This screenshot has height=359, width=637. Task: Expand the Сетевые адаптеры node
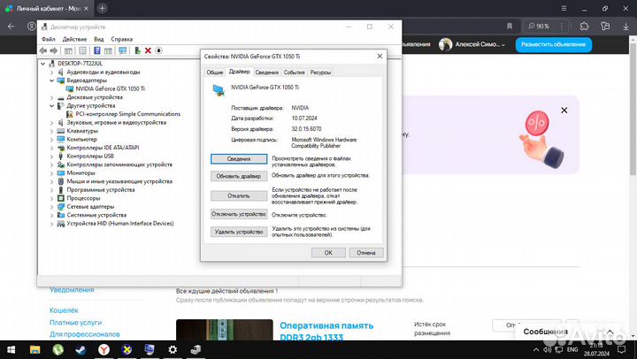tap(51, 207)
